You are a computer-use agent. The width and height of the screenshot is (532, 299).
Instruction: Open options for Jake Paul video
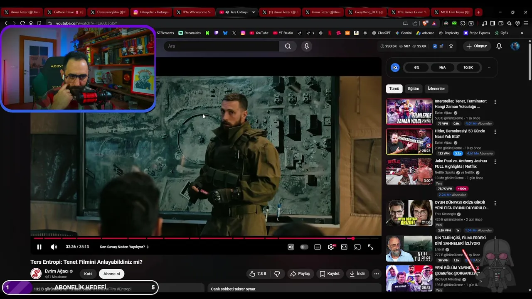pyautogui.click(x=495, y=162)
